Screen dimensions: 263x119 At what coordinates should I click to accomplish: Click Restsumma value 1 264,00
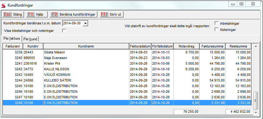point(244,58)
